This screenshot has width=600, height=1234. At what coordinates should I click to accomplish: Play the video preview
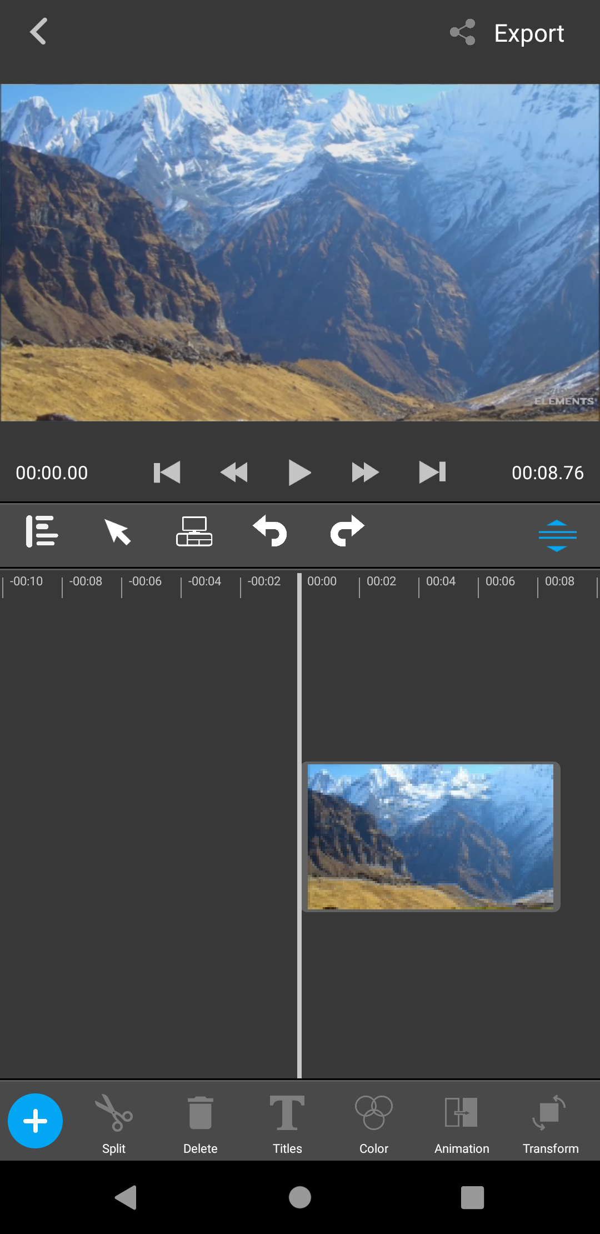point(299,472)
